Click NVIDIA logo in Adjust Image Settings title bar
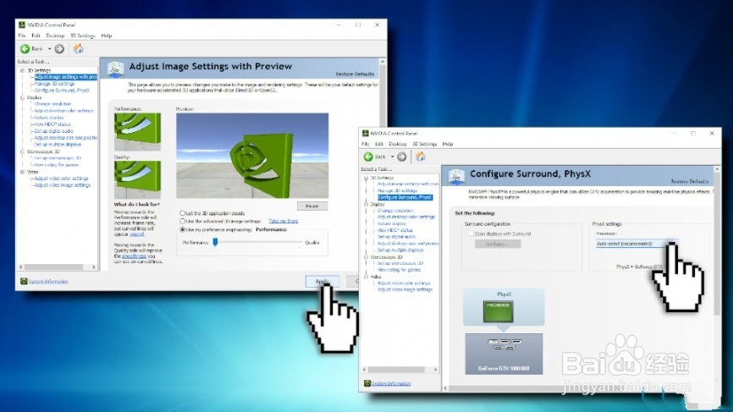This screenshot has height=412, width=733. (21, 25)
